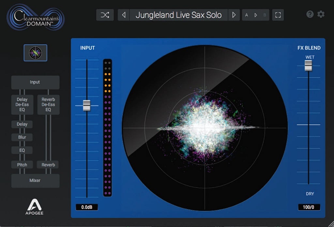Copy A to B arrow button
The height and width of the screenshot is (227, 334).
tap(256, 15)
